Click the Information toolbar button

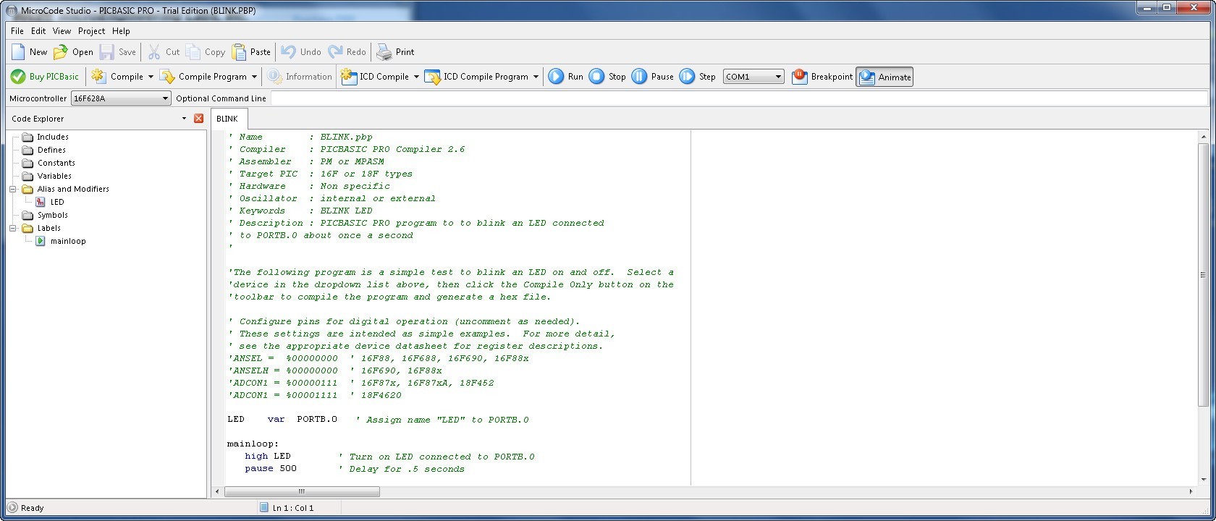(299, 77)
